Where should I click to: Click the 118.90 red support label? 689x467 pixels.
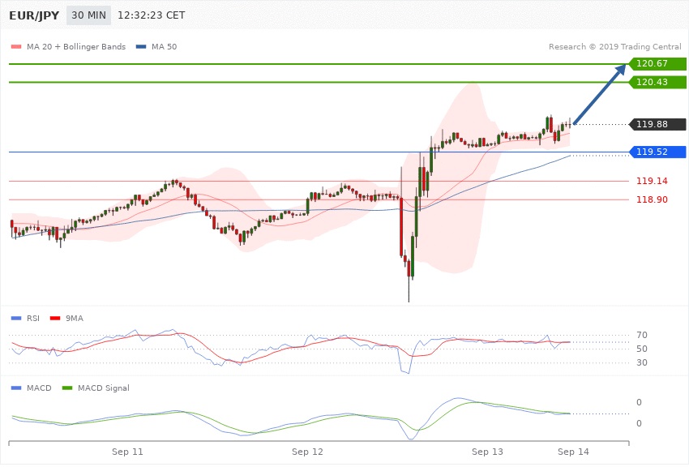point(652,200)
